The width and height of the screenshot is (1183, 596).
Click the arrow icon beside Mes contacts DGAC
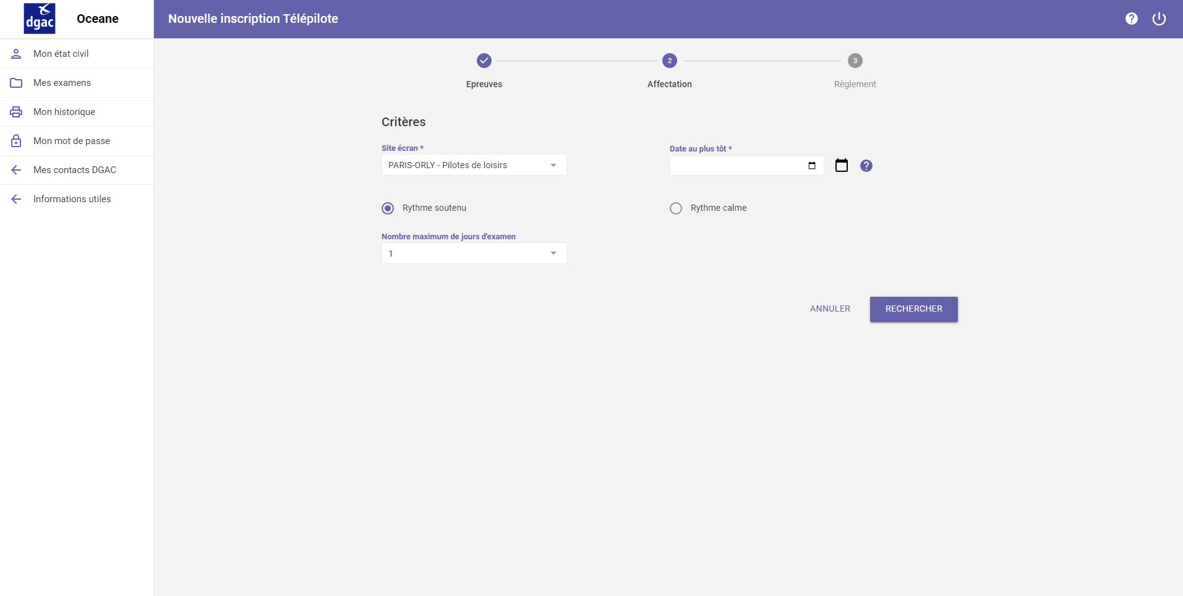16,170
